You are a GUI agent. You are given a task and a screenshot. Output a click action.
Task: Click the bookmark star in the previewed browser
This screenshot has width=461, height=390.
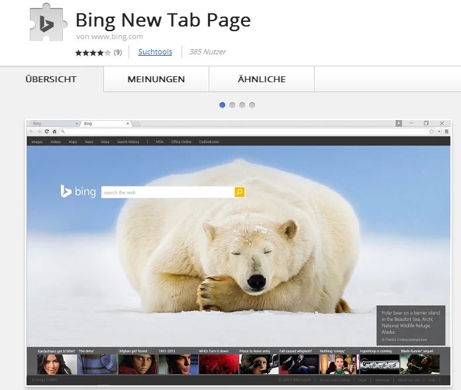431,131
